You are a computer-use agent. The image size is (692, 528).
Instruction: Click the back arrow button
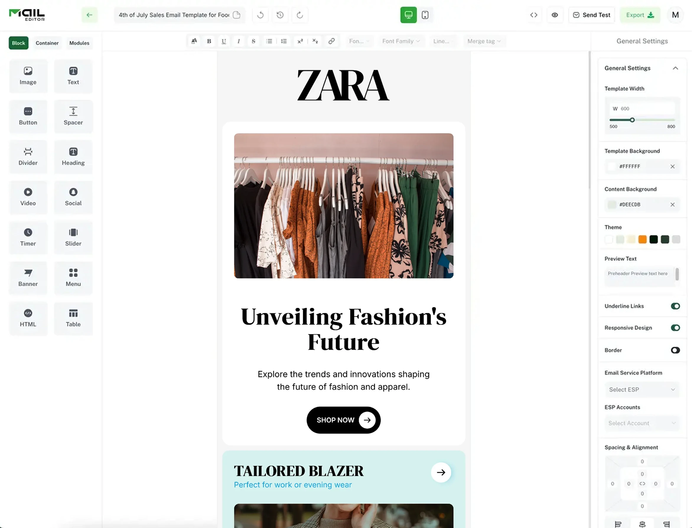coord(89,15)
